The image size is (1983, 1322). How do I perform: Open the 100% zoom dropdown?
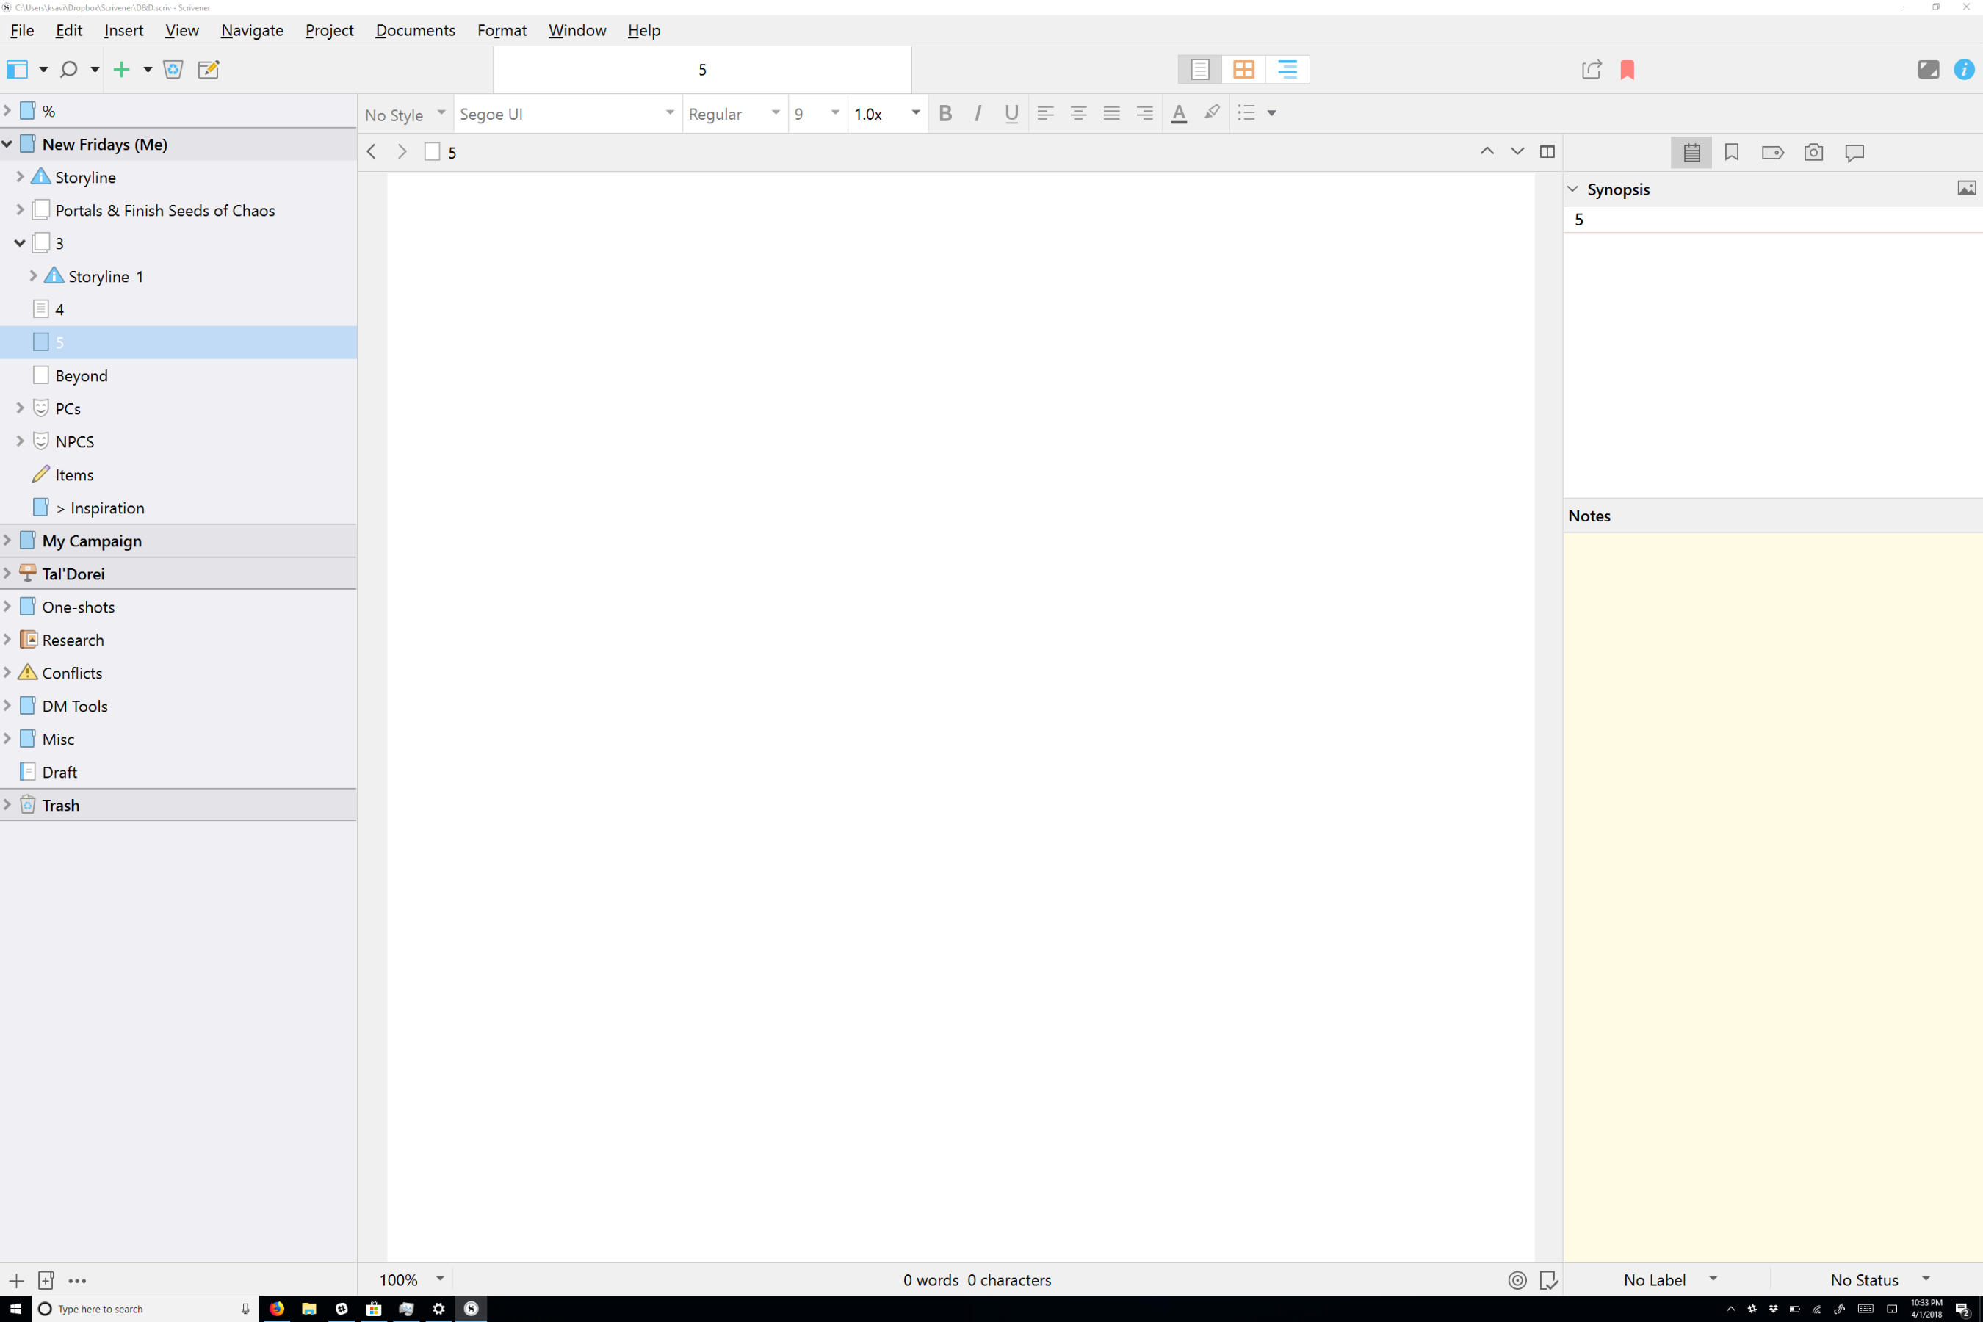pos(412,1279)
